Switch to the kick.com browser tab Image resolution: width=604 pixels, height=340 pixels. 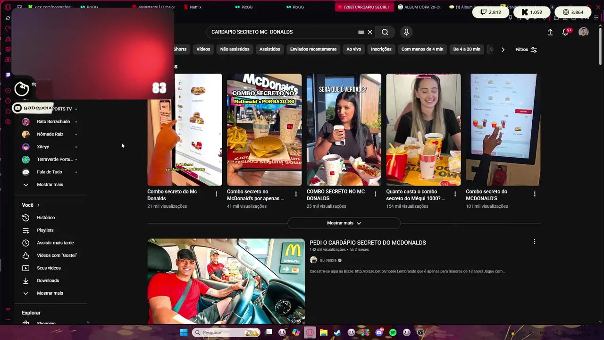[50, 7]
